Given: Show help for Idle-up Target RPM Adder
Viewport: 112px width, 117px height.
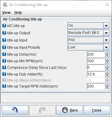Looking at the screenshot, I should click(x=4, y=86).
